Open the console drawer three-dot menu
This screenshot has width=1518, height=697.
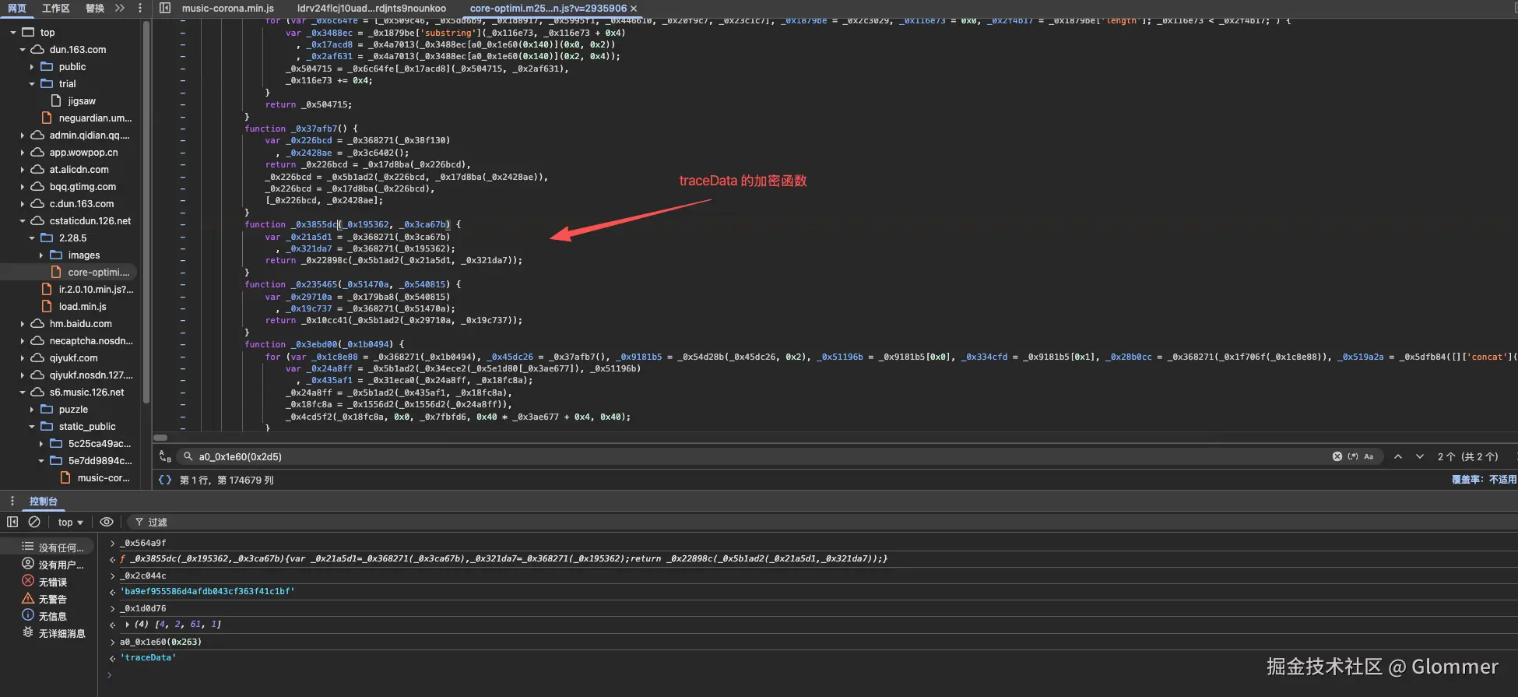coord(12,501)
